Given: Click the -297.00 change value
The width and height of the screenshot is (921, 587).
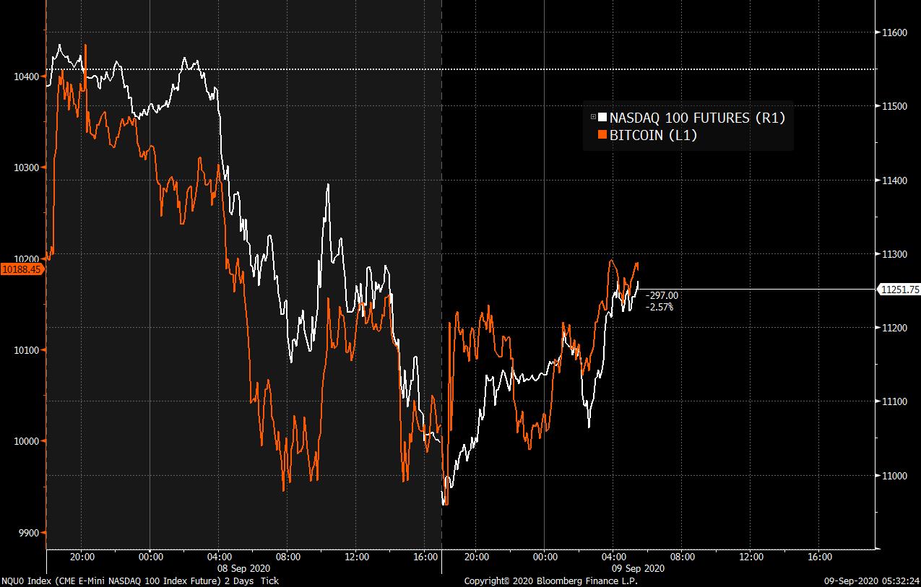Looking at the screenshot, I should click(662, 295).
